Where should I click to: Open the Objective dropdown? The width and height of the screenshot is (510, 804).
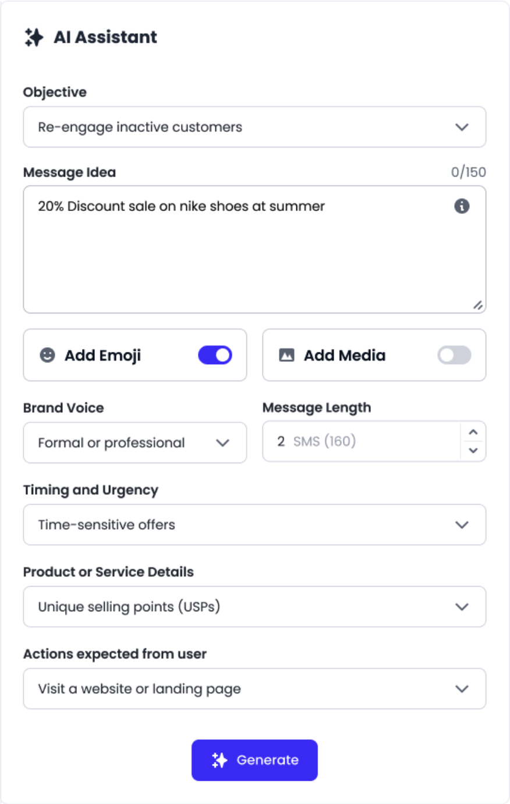254,127
